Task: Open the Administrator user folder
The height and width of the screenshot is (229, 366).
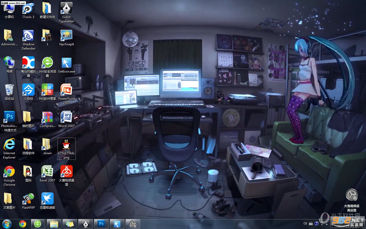Action: click(9, 38)
